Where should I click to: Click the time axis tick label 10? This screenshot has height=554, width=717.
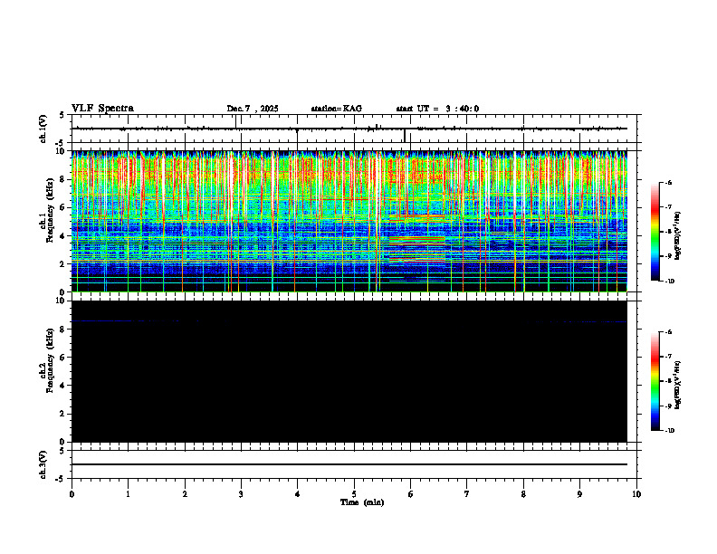coord(636,494)
